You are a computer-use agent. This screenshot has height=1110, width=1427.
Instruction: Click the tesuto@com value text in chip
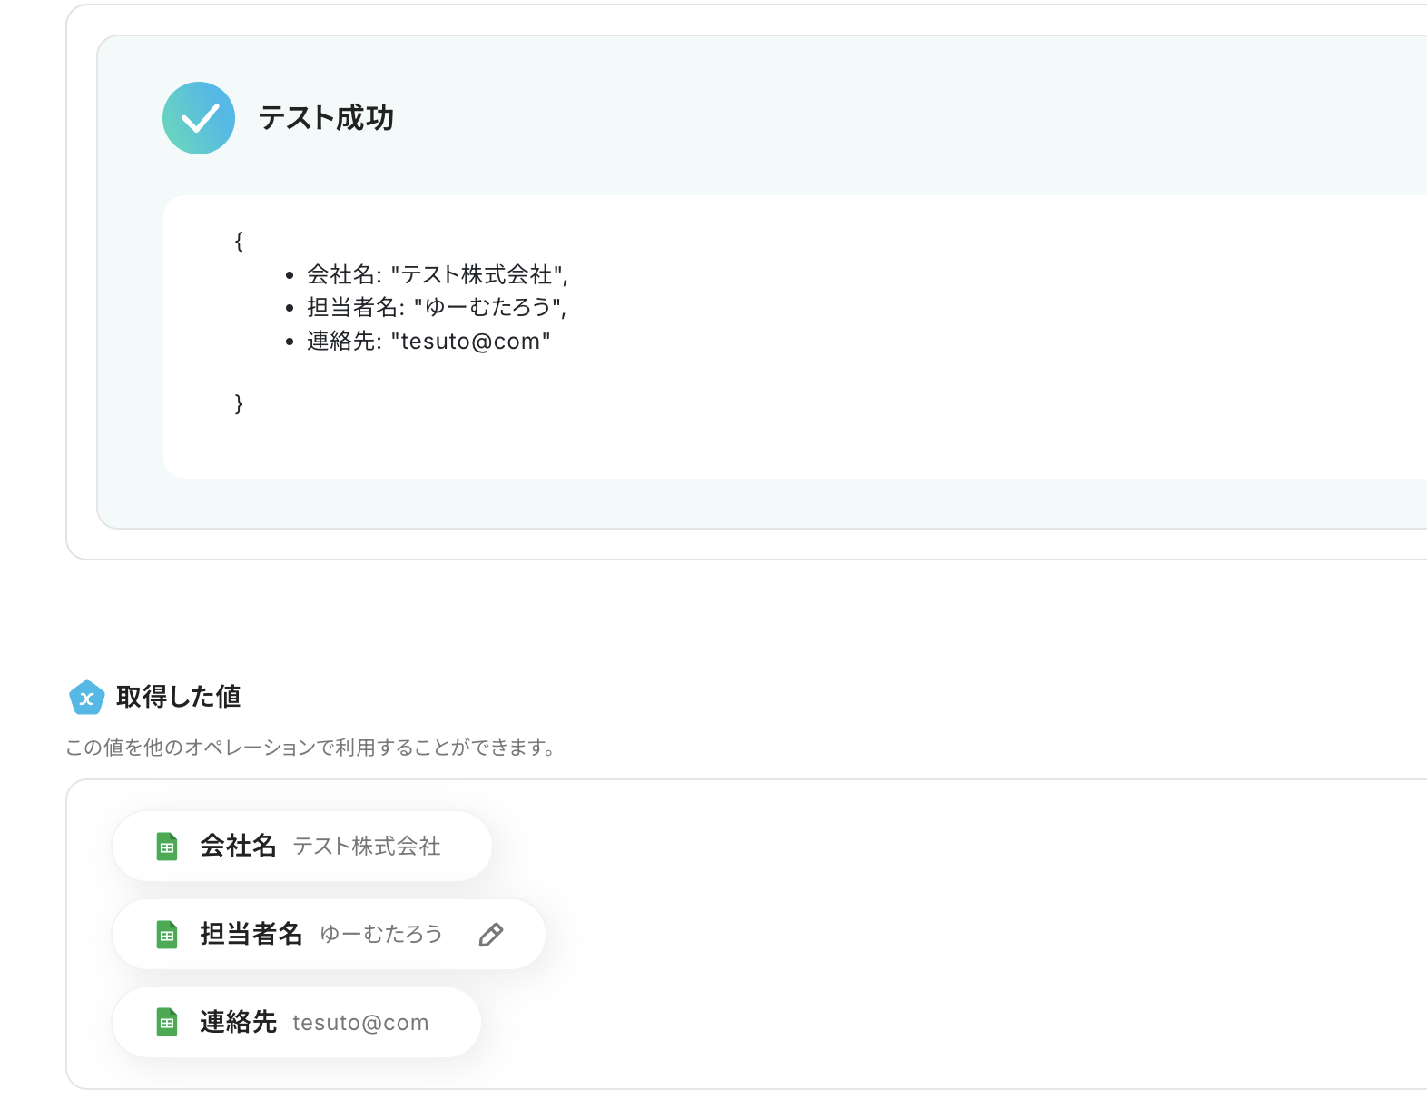[x=360, y=1023]
